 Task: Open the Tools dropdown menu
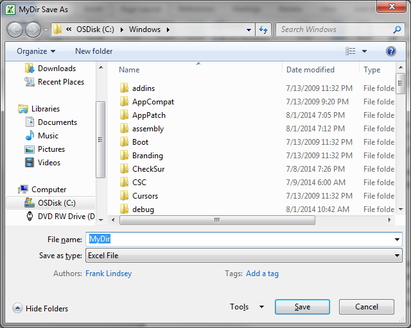(247, 307)
